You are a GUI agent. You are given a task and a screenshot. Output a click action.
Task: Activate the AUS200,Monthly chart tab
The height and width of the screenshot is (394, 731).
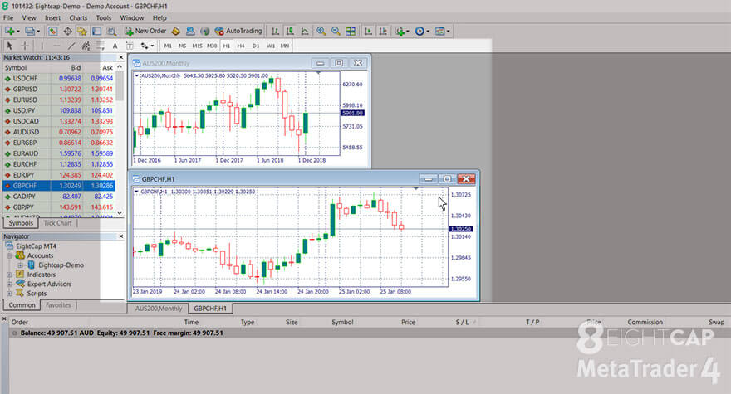(x=159, y=309)
